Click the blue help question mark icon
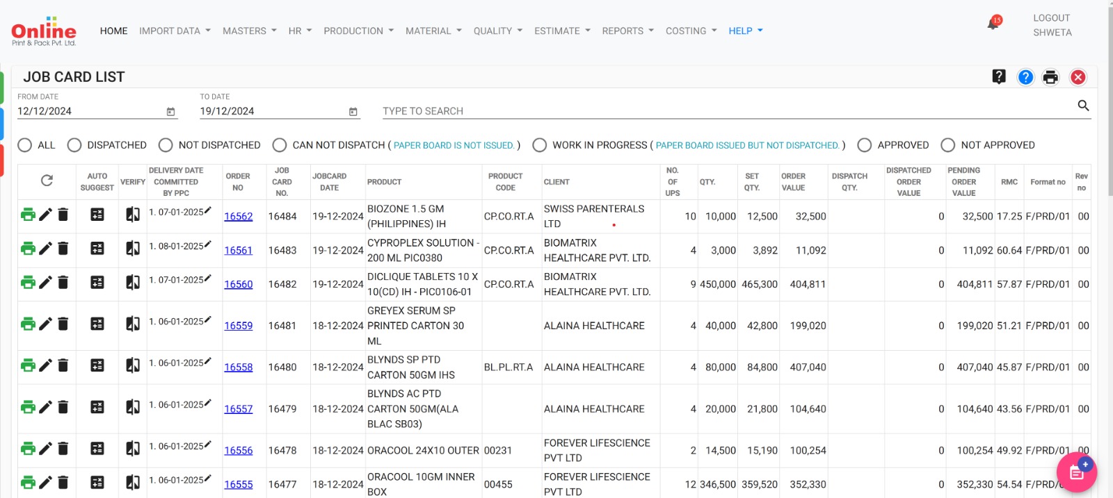This screenshot has width=1113, height=498. point(1025,77)
